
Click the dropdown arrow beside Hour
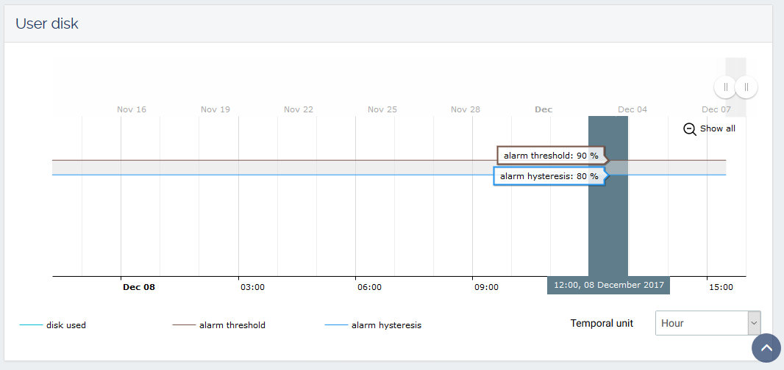(753, 323)
